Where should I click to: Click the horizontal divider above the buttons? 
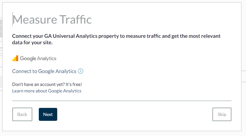[122, 101]
